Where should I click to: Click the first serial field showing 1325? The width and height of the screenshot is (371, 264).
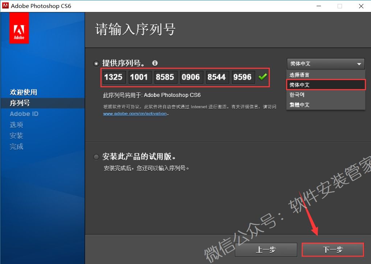(x=114, y=77)
